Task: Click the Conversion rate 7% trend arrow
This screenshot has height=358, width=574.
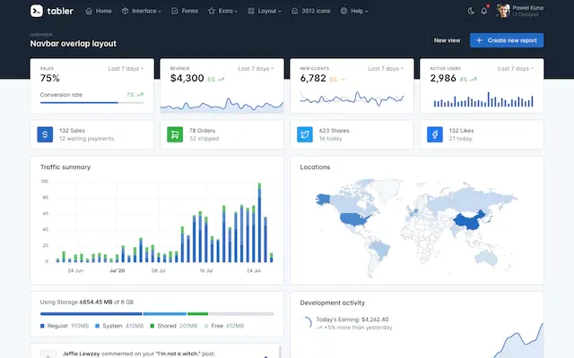Action: (x=140, y=95)
